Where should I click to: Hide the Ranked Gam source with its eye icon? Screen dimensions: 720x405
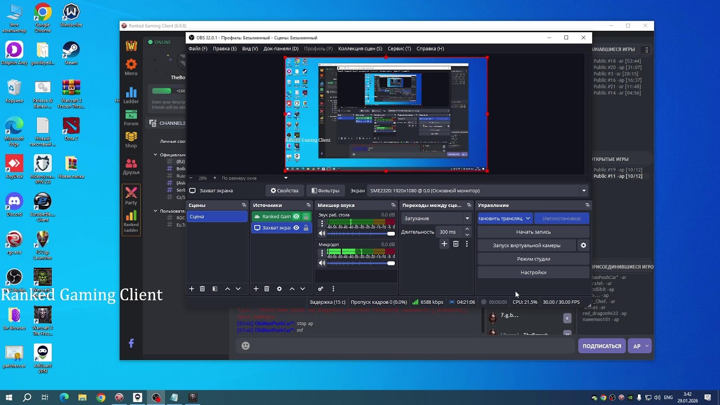click(296, 217)
